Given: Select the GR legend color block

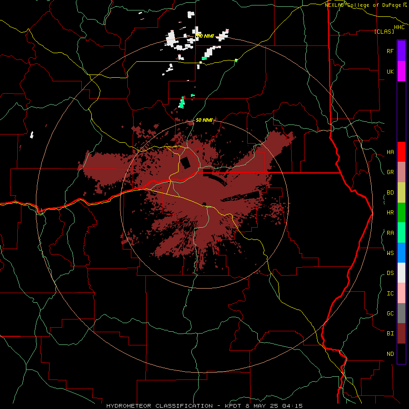Looking at the screenshot, I should point(401,172).
